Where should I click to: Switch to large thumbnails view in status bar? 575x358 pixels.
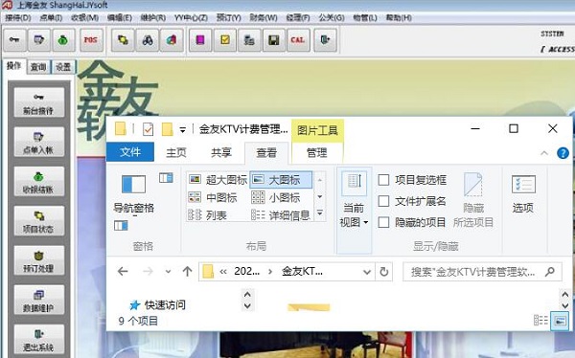click(x=560, y=322)
